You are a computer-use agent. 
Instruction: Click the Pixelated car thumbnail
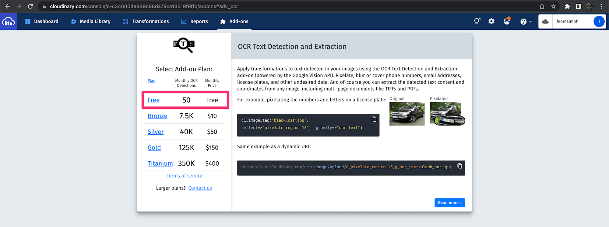tap(447, 114)
